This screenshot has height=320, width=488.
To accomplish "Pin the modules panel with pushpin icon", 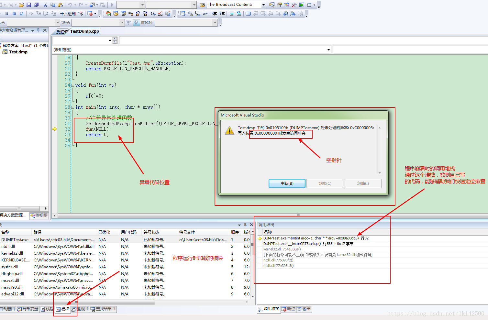I will pyautogui.click(x=245, y=225).
